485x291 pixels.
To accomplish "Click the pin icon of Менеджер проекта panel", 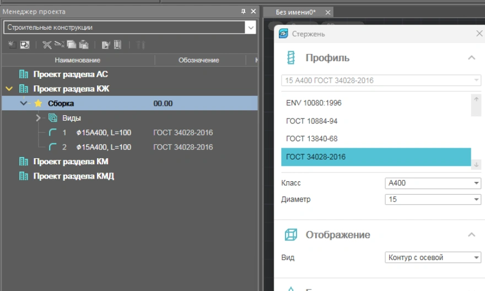I will pos(244,12).
